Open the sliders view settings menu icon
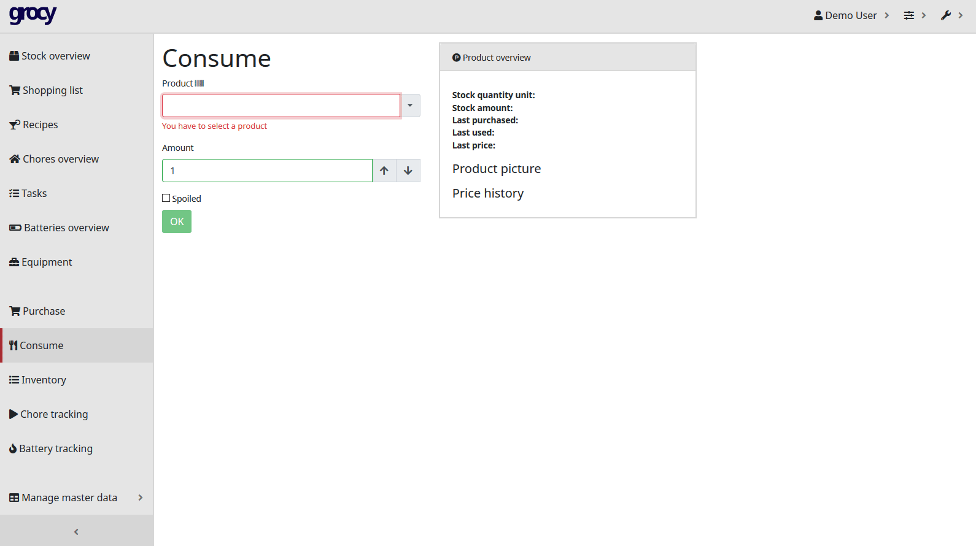Image resolution: width=976 pixels, height=546 pixels. click(x=909, y=15)
